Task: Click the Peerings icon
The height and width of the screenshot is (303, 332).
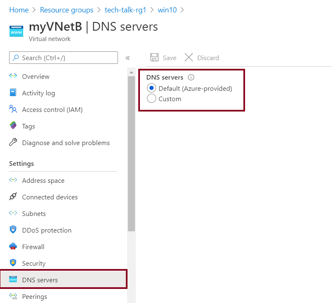Action: click(x=13, y=296)
